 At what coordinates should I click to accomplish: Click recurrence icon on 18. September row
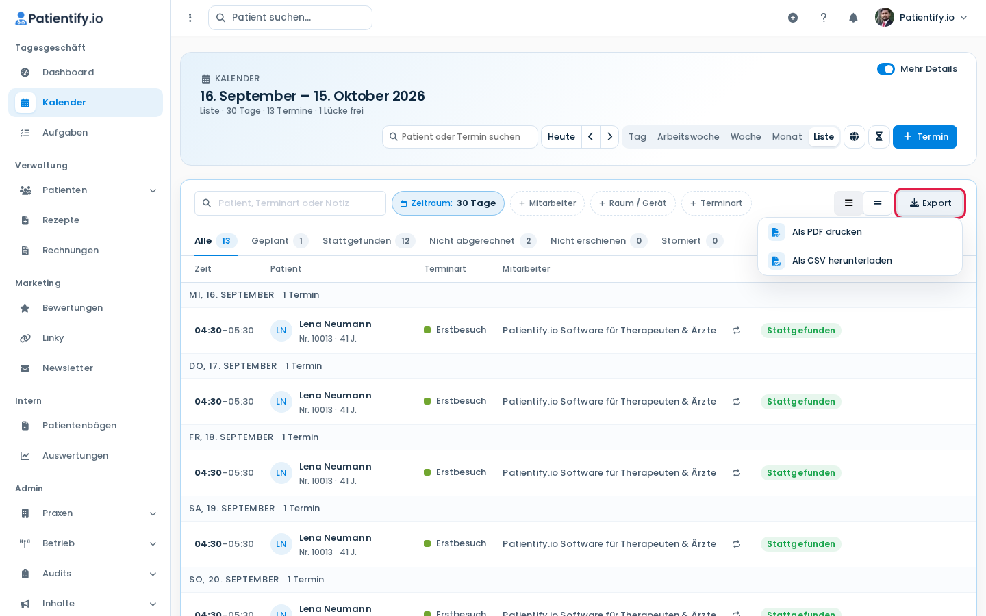click(x=737, y=473)
